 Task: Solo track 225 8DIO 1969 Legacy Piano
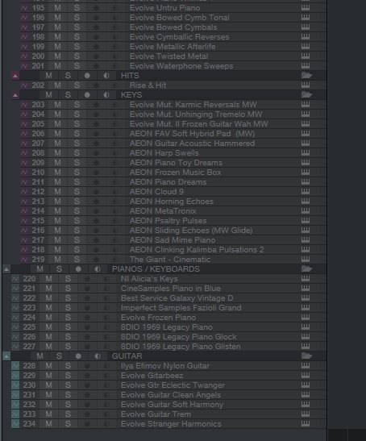[x=68, y=327]
